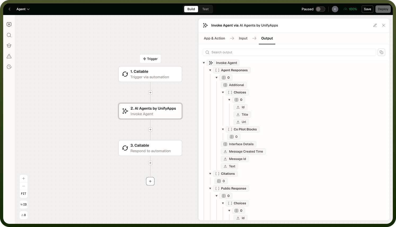
Task: Zoom out on the canvas
Action: pyautogui.click(x=24, y=186)
